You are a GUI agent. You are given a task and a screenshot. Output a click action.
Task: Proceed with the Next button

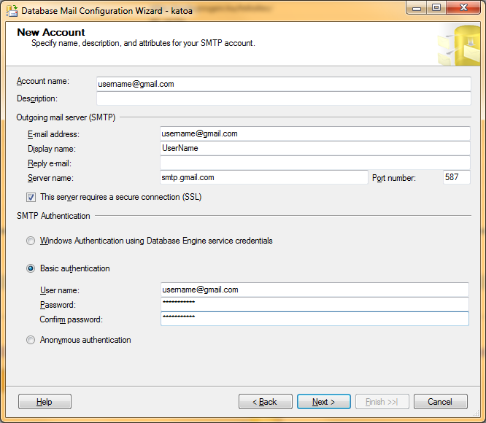tap(323, 402)
